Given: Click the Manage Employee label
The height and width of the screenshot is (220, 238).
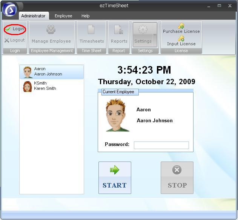Looking at the screenshot, I should pos(51,41).
